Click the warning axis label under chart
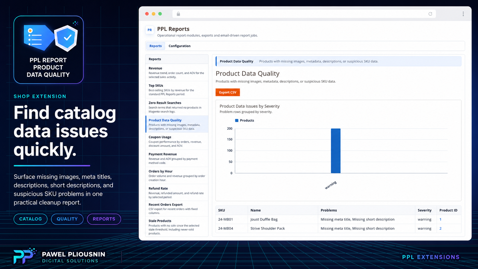The height and width of the screenshot is (269, 478). point(331,185)
